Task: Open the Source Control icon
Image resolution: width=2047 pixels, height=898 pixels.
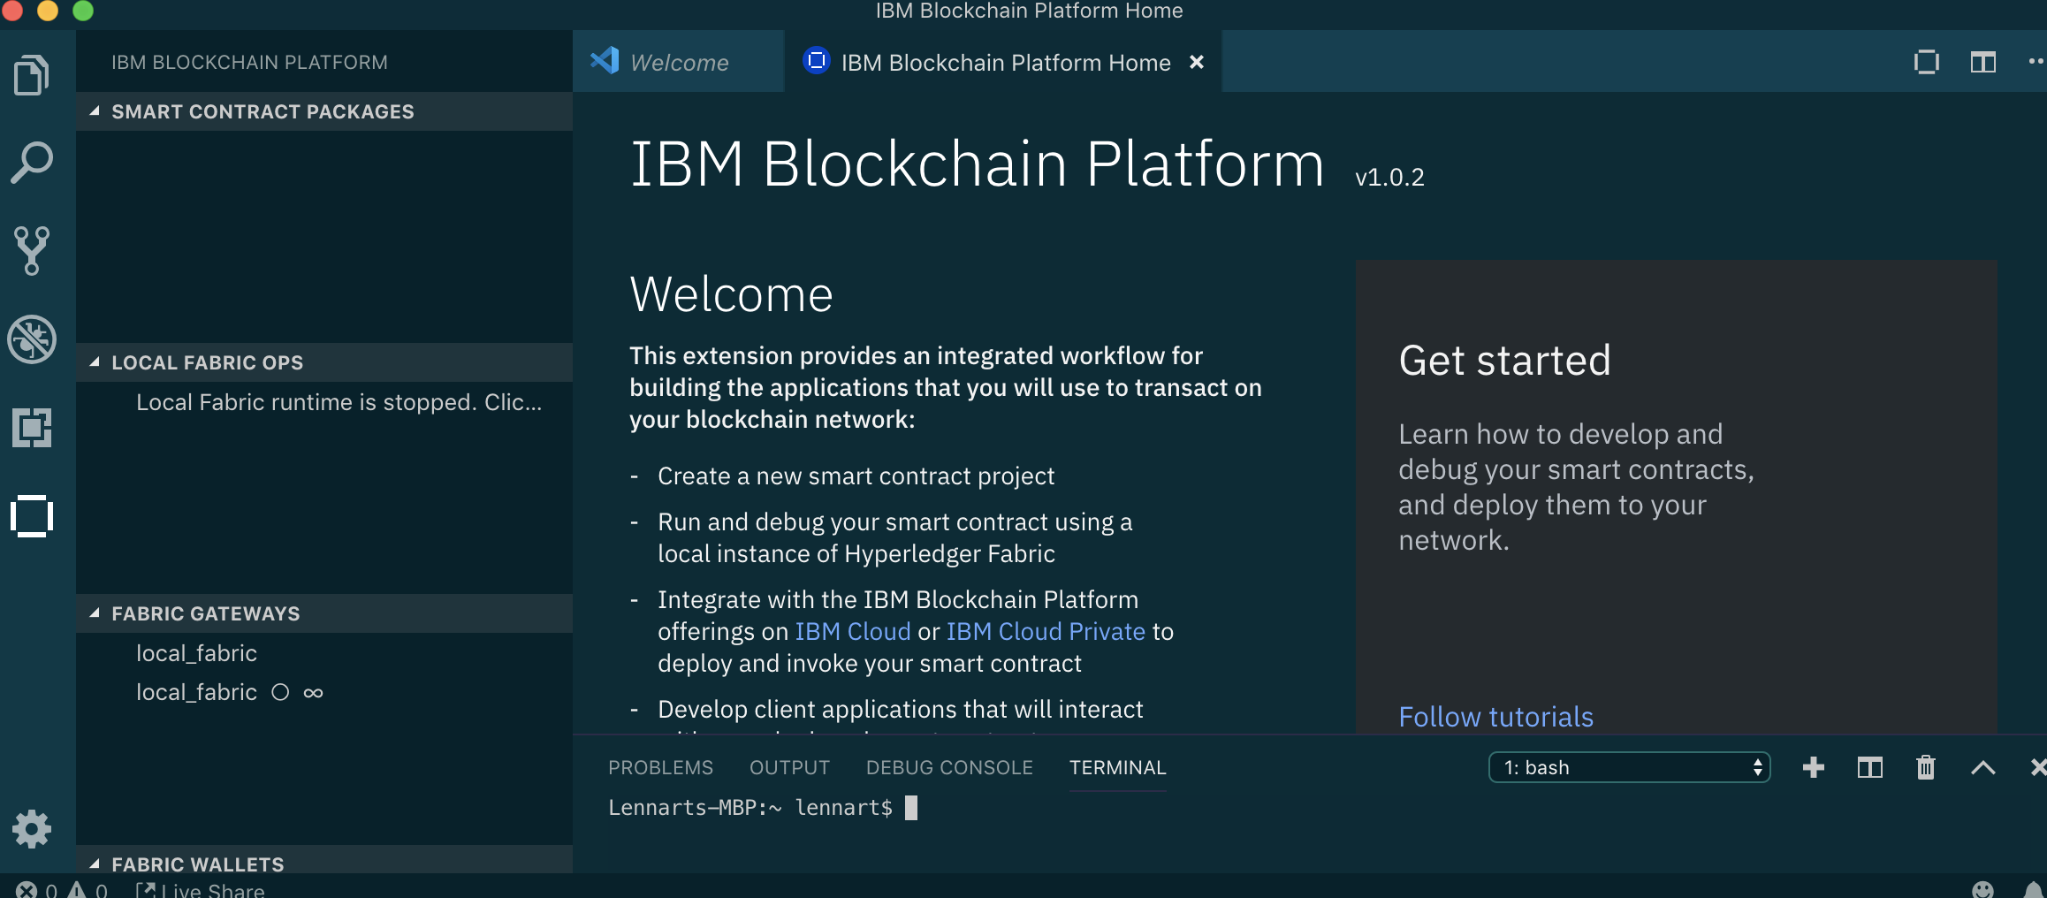Action: (33, 251)
